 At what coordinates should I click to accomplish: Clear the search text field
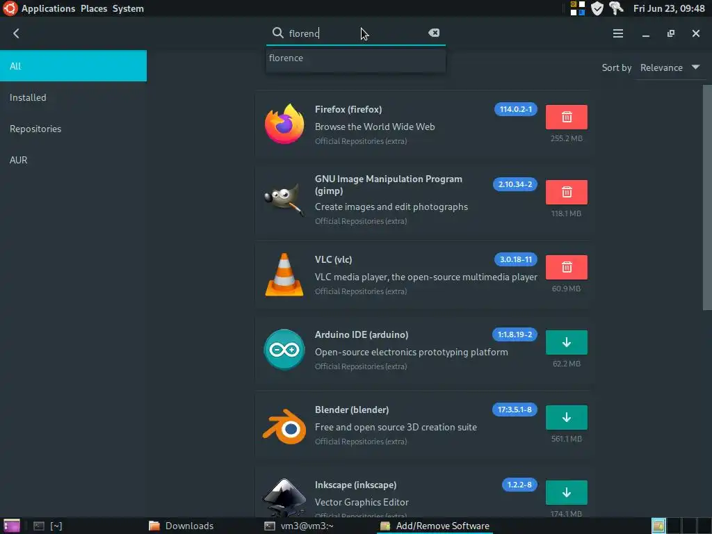[434, 33]
